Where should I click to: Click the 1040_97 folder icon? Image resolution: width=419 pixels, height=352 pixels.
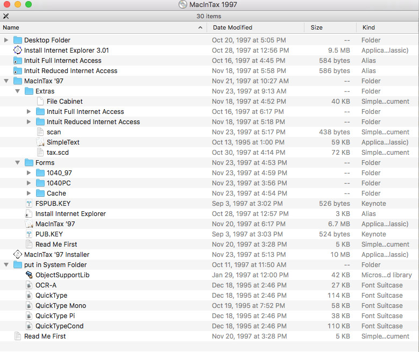pyautogui.click(x=40, y=173)
